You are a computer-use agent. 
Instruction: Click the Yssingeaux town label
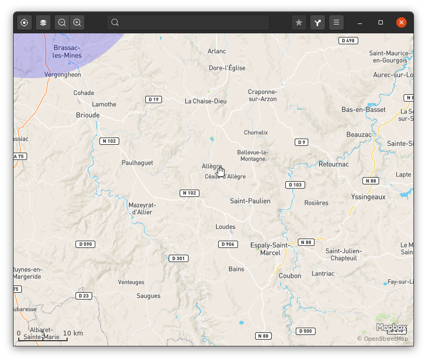(368, 197)
